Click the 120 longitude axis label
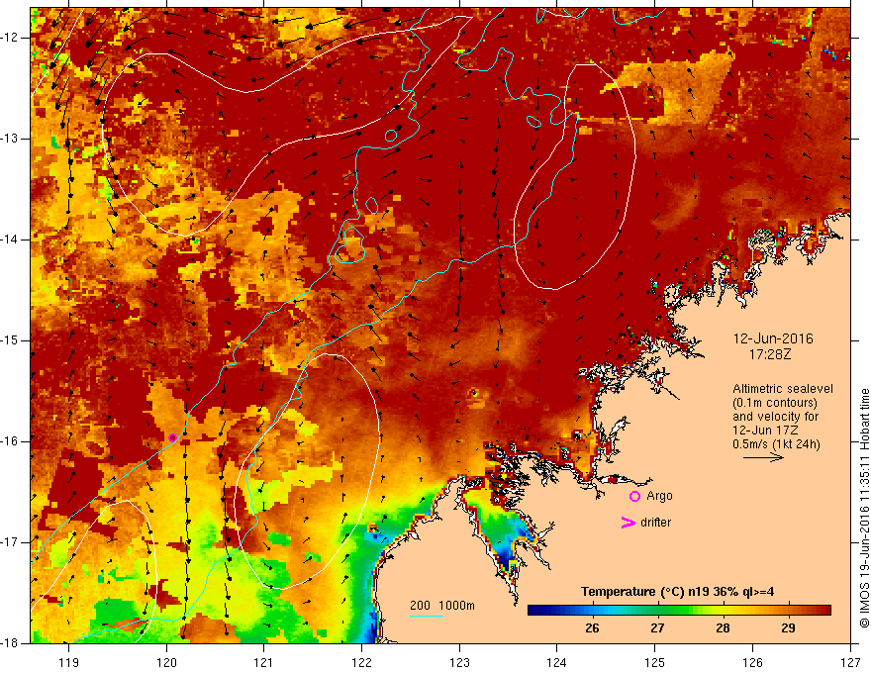This screenshot has height=673, width=871. coord(166,662)
